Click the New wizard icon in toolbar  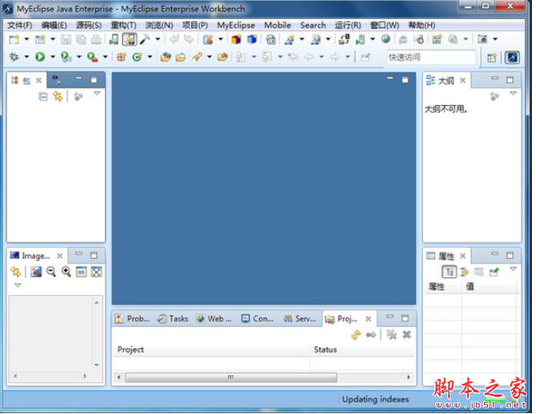14,39
